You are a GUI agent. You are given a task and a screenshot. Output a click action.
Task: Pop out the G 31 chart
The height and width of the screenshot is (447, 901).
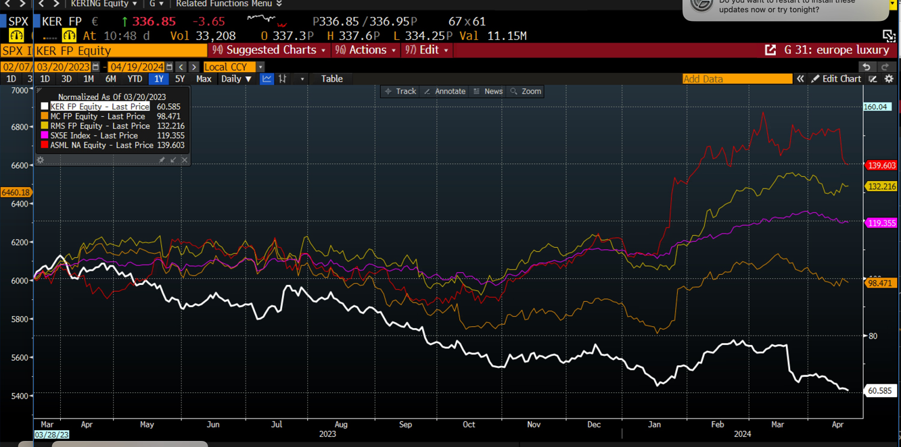click(x=770, y=50)
